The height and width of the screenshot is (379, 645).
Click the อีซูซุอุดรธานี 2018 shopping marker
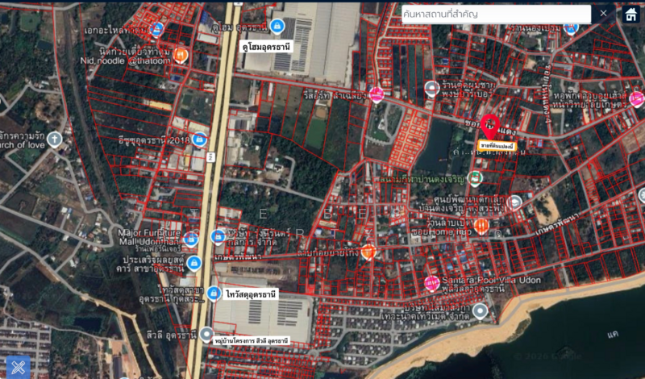point(199,140)
